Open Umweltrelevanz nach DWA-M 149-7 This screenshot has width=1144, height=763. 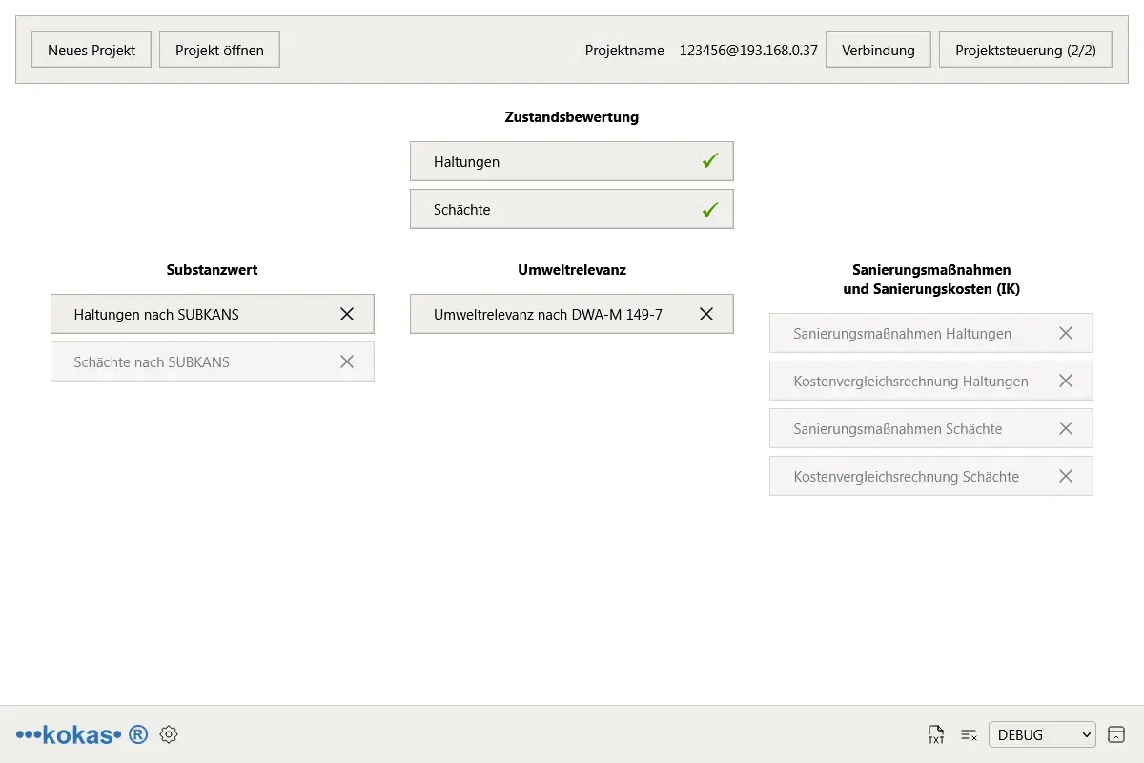(572, 314)
